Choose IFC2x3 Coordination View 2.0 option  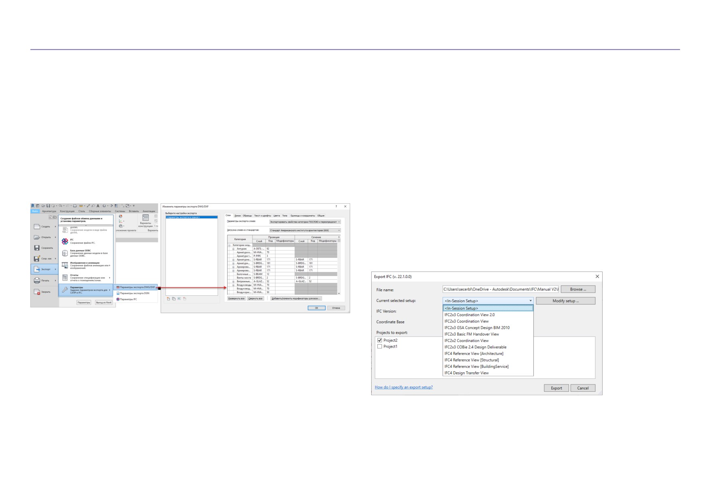pyautogui.click(x=488, y=315)
